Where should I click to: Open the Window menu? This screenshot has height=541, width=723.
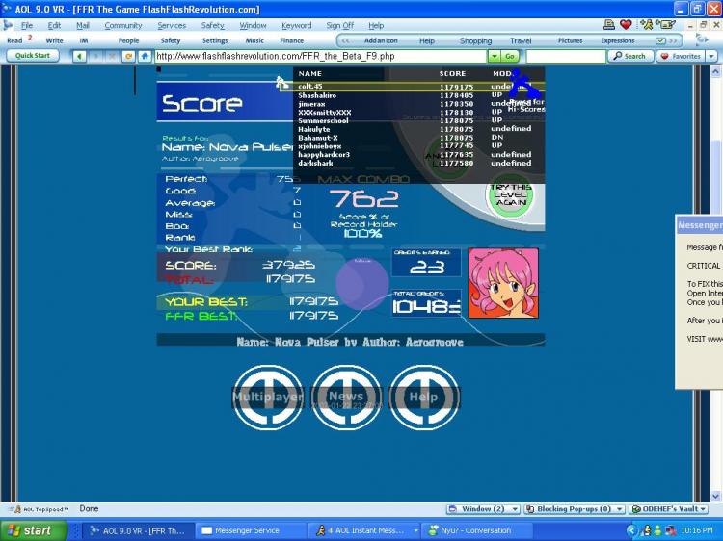tap(253, 25)
